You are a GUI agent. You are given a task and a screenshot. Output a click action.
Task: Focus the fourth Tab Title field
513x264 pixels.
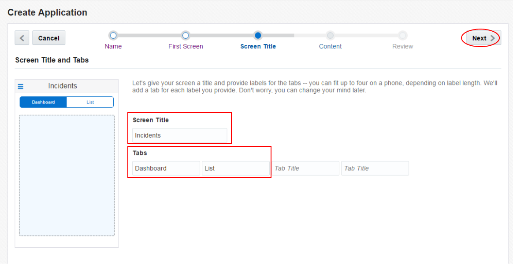375,168
